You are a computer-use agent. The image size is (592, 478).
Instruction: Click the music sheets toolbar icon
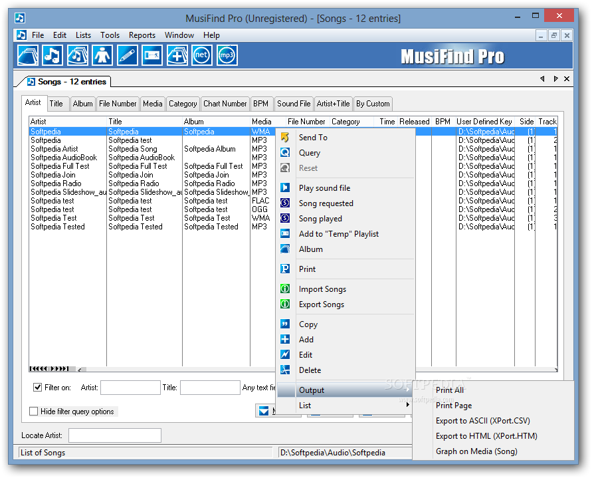tap(78, 55)
